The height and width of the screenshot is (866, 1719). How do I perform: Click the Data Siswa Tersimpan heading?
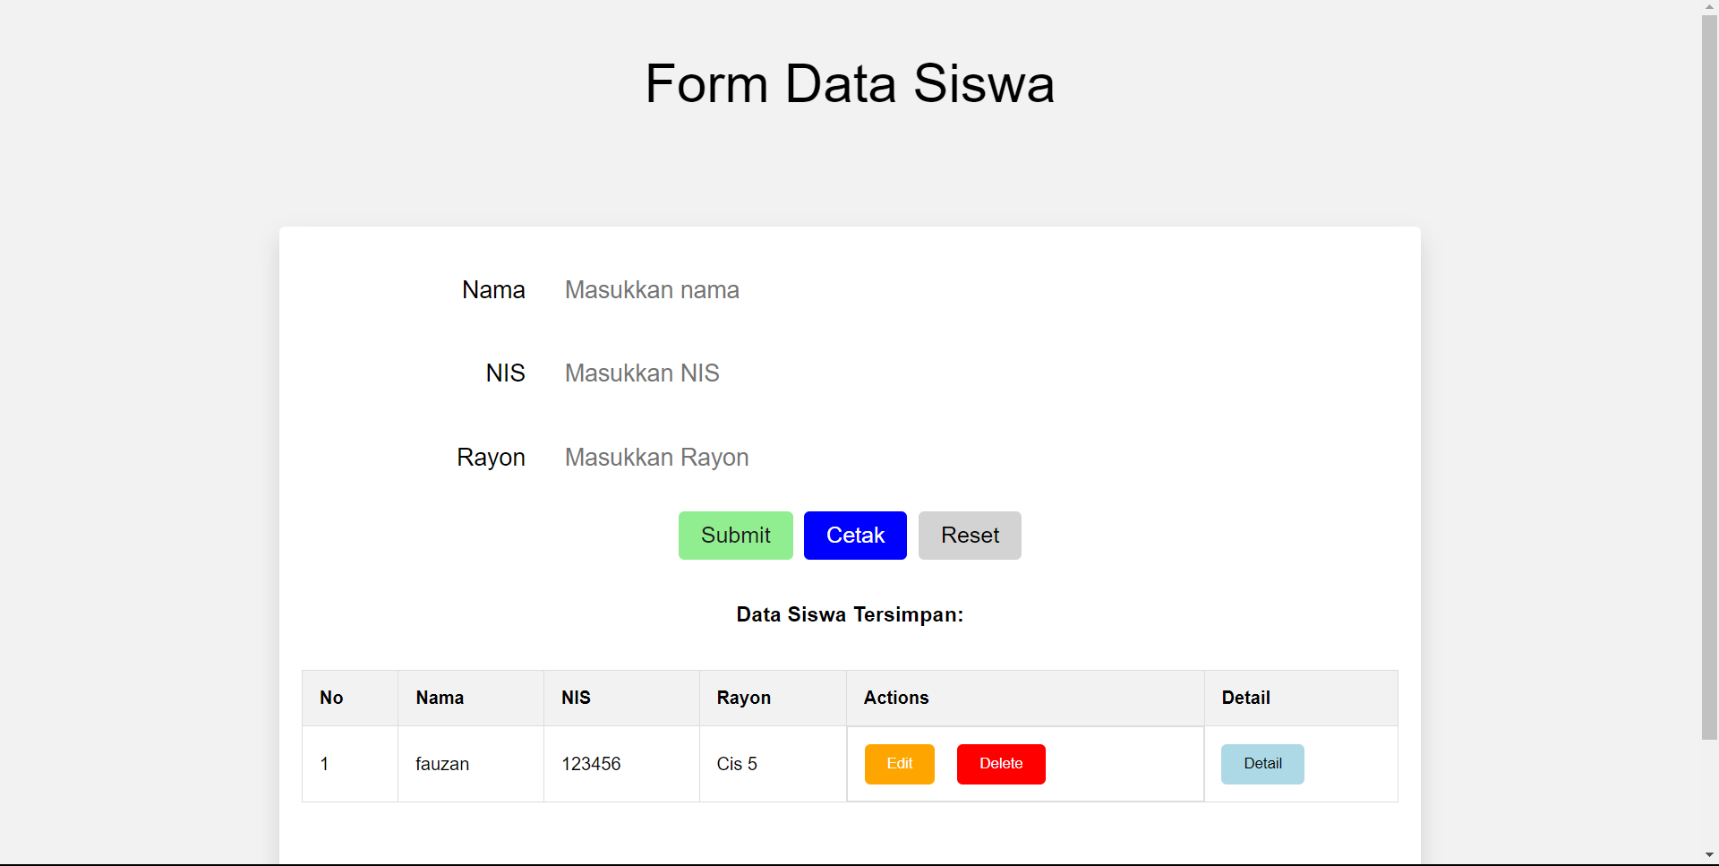coord(850,614)
